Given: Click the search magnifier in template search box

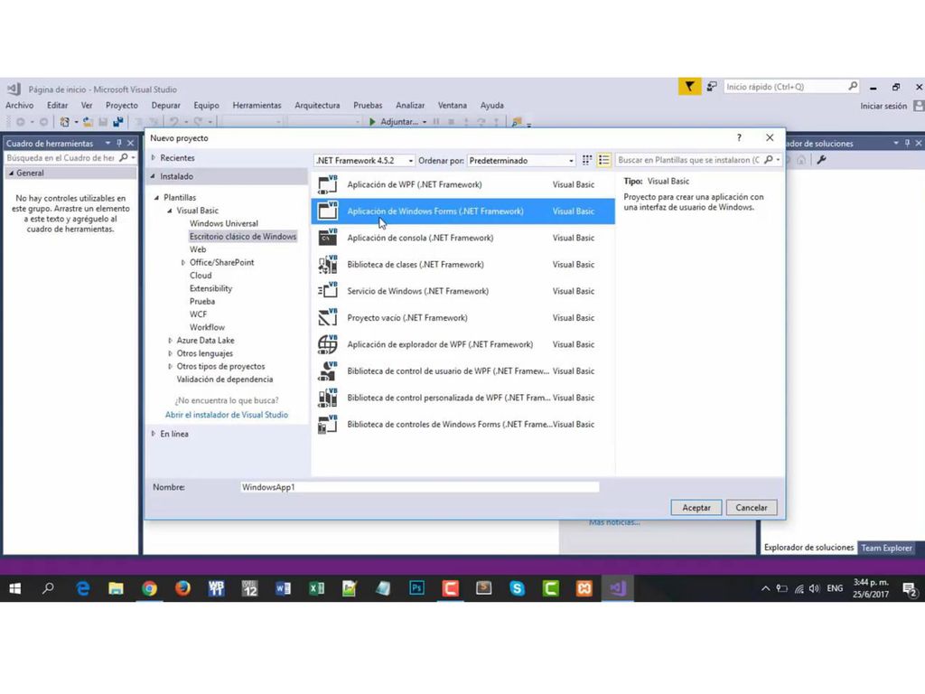Looking at the screenshot, I should pyautogui.click(x=768, y=160).
